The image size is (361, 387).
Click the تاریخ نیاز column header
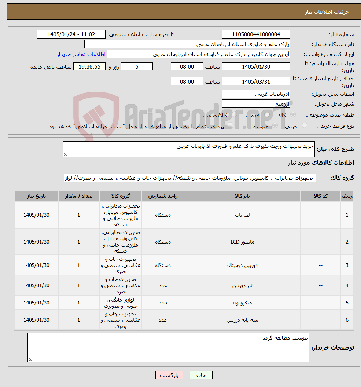(37, 196)
